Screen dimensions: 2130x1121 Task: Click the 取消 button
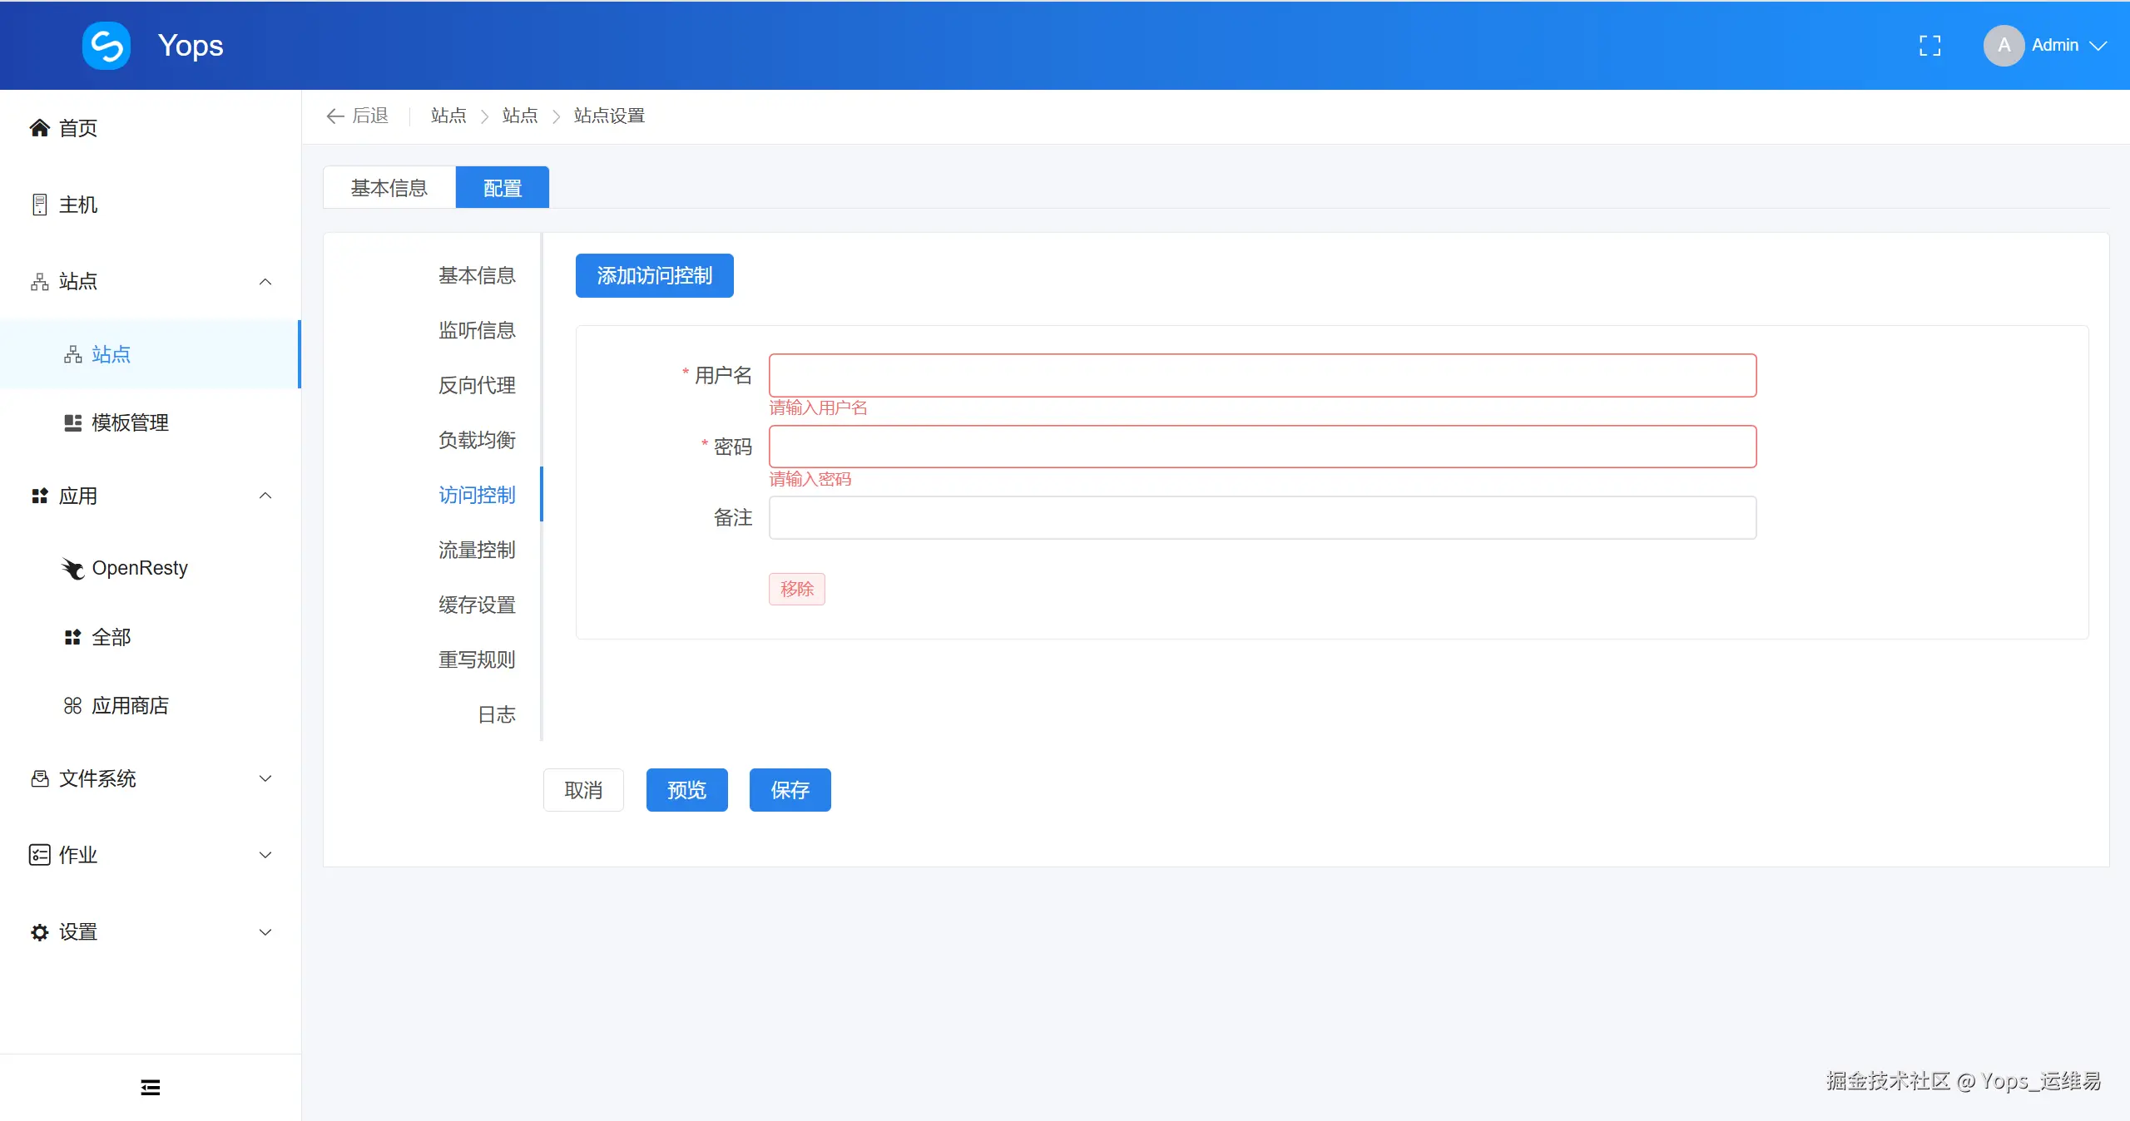[x=583, y=790]
